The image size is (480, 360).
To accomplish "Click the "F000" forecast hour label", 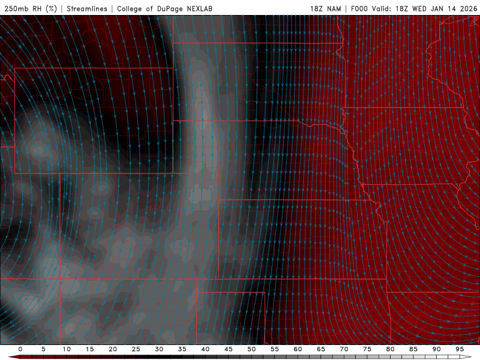I will pyautogui.click(x=359, y=8).
